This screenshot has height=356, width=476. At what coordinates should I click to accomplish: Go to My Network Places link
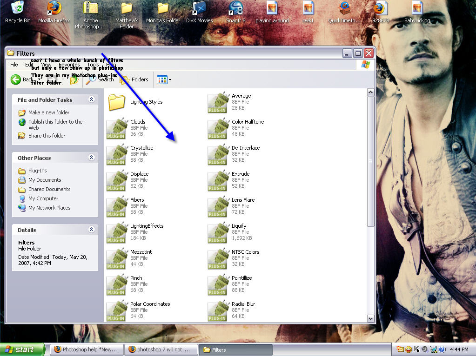pos(44,208)
